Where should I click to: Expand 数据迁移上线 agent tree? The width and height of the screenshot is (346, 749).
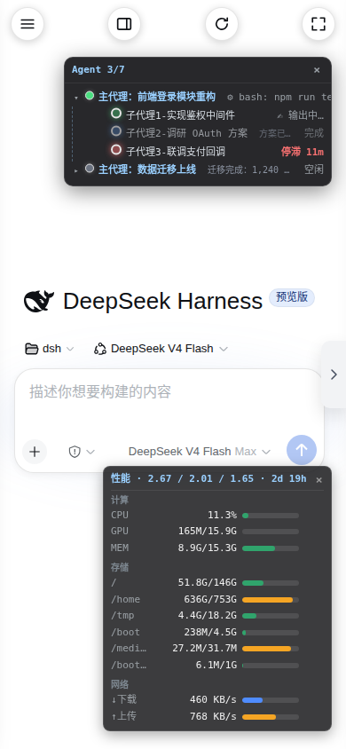[x=76, y=170]
